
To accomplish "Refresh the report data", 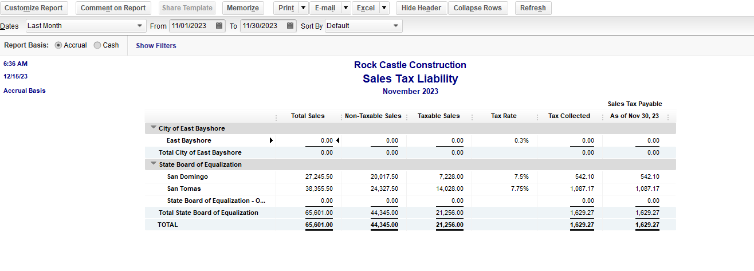I will 533,8.
